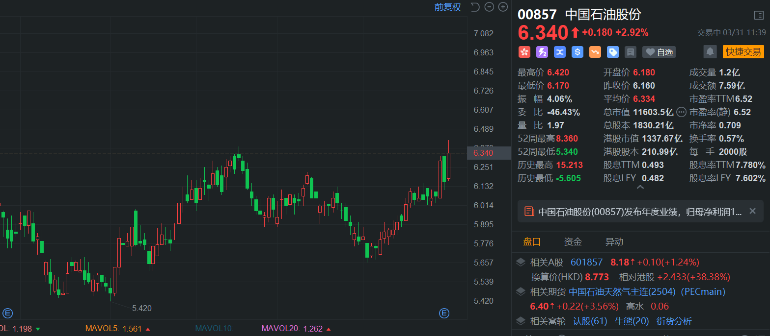770x336 pixels.
Task: Click the document icon beside news headline
Action: [529, 212]
